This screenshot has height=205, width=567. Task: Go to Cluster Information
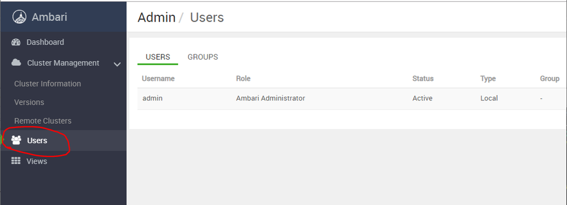(47, 84)
